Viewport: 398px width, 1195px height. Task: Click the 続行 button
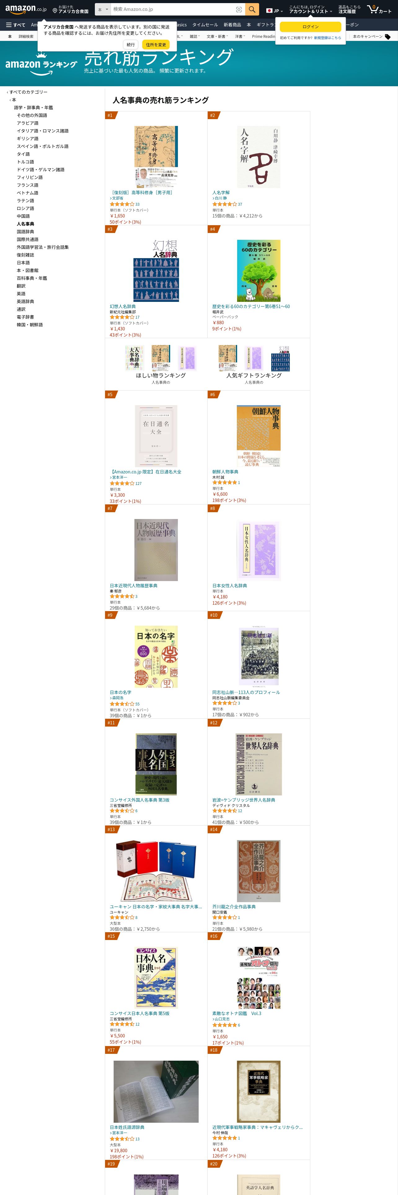pos(131,45)
